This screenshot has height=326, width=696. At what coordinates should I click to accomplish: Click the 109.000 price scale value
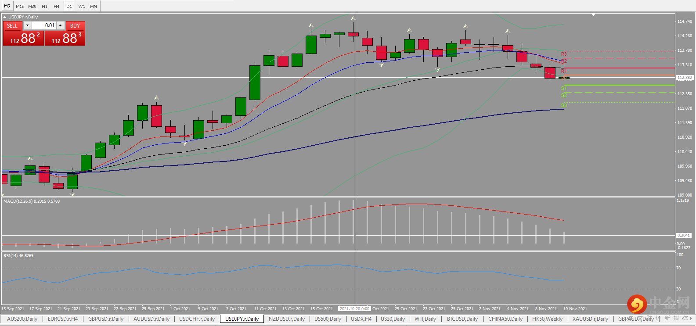tap(685, 195)
